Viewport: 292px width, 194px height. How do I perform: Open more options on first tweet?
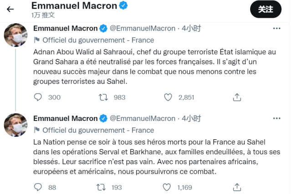(277, 28)
